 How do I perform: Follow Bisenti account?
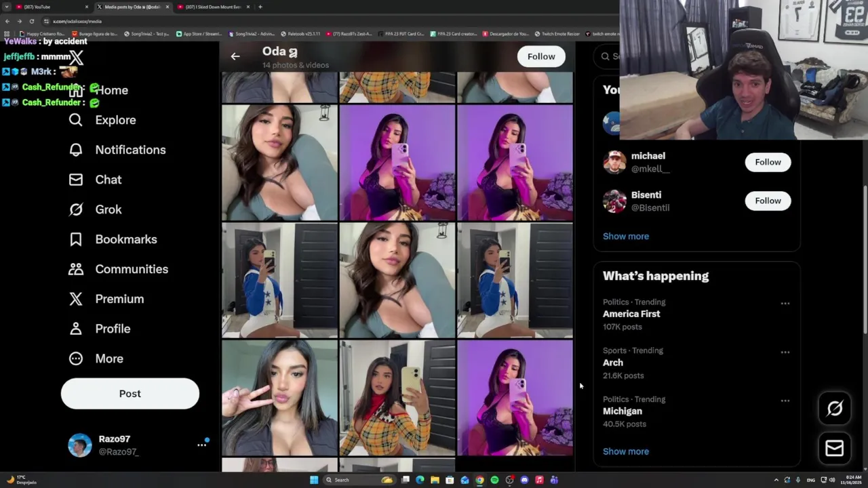[x=768, y=201]
